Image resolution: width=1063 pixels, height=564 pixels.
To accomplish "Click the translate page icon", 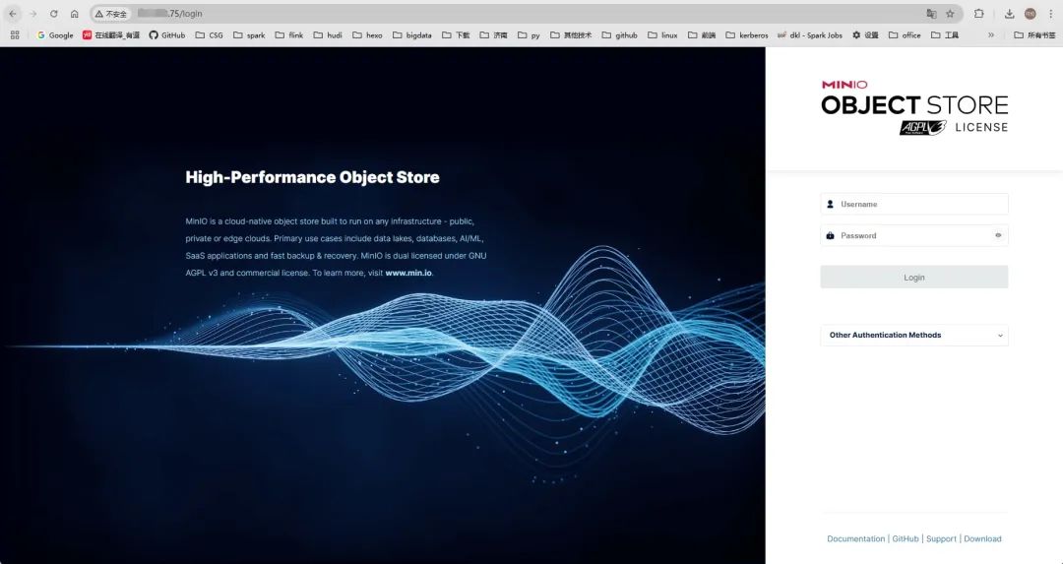I will pyautogui.click(x=931, y=14).
